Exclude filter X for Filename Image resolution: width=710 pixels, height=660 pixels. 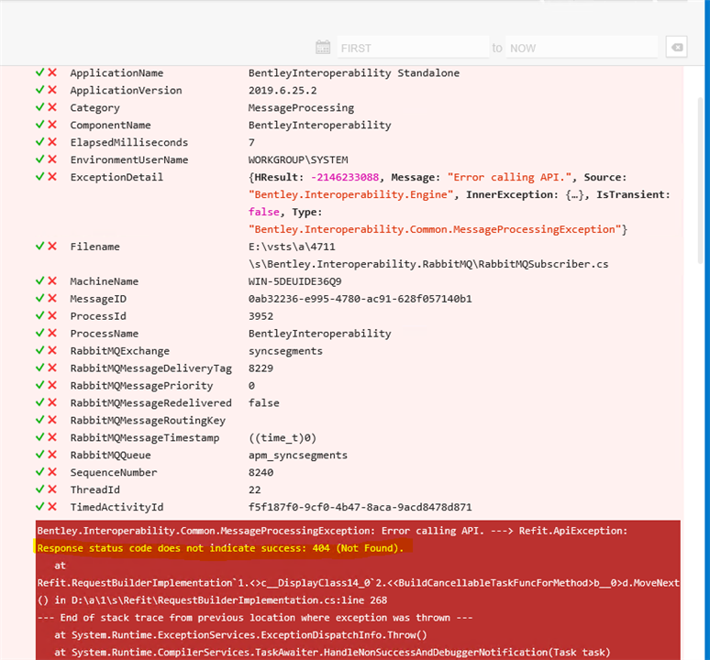(52, 246)
